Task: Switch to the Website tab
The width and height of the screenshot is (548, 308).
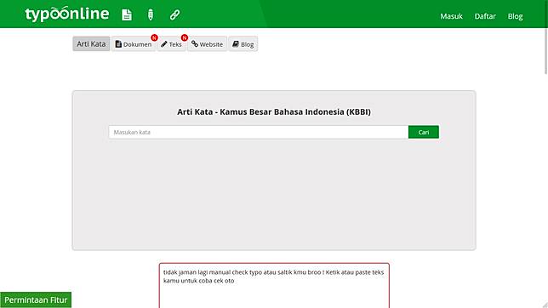Action: click(x=207, y=44)
